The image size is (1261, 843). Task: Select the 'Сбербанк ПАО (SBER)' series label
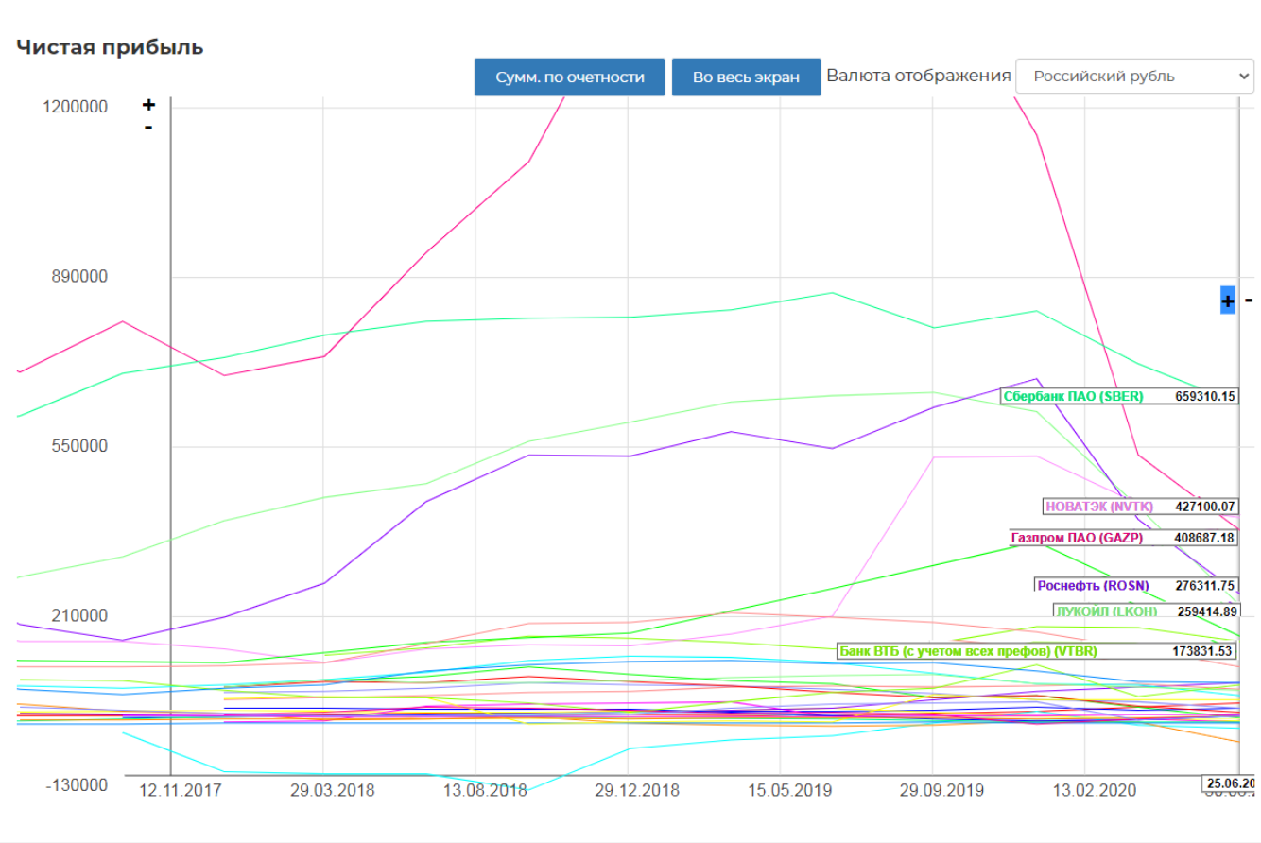coord(1074,397)
